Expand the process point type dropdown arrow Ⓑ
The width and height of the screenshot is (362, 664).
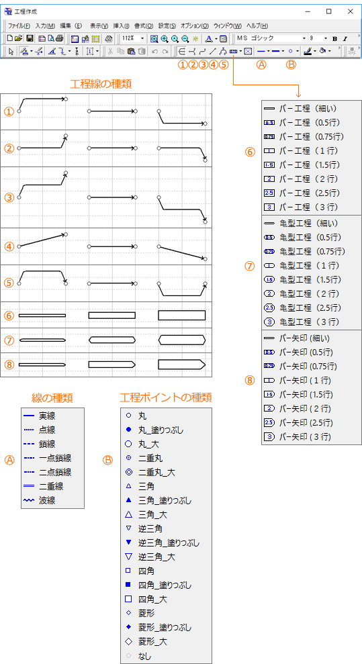click(x=298, y=51)
